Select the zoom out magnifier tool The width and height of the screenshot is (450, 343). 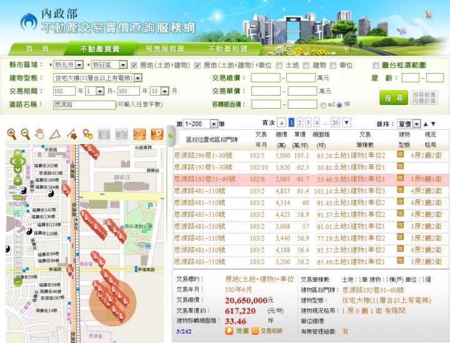pos(26,134)
